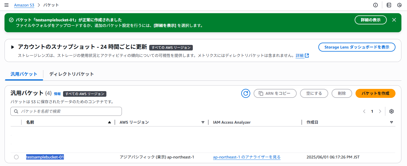Viewport: 407px width, 166px height.
Task: Click region cell アジアパシフィック (東京) ap-northeast-1
Action: pos(157,157)
